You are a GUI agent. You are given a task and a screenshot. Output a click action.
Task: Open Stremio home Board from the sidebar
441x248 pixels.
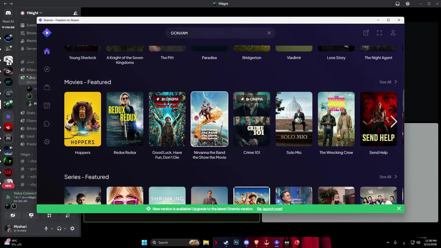tap(47, 51)
